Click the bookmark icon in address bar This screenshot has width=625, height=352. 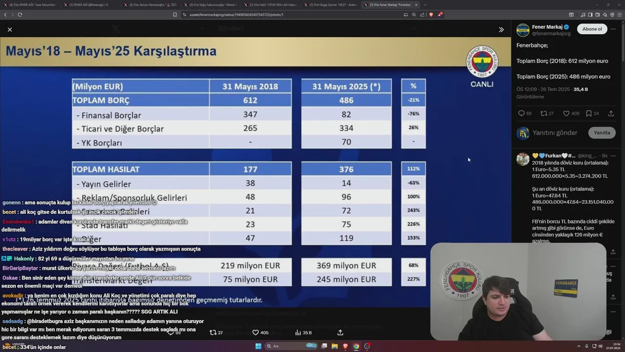(x=175, y=15)
